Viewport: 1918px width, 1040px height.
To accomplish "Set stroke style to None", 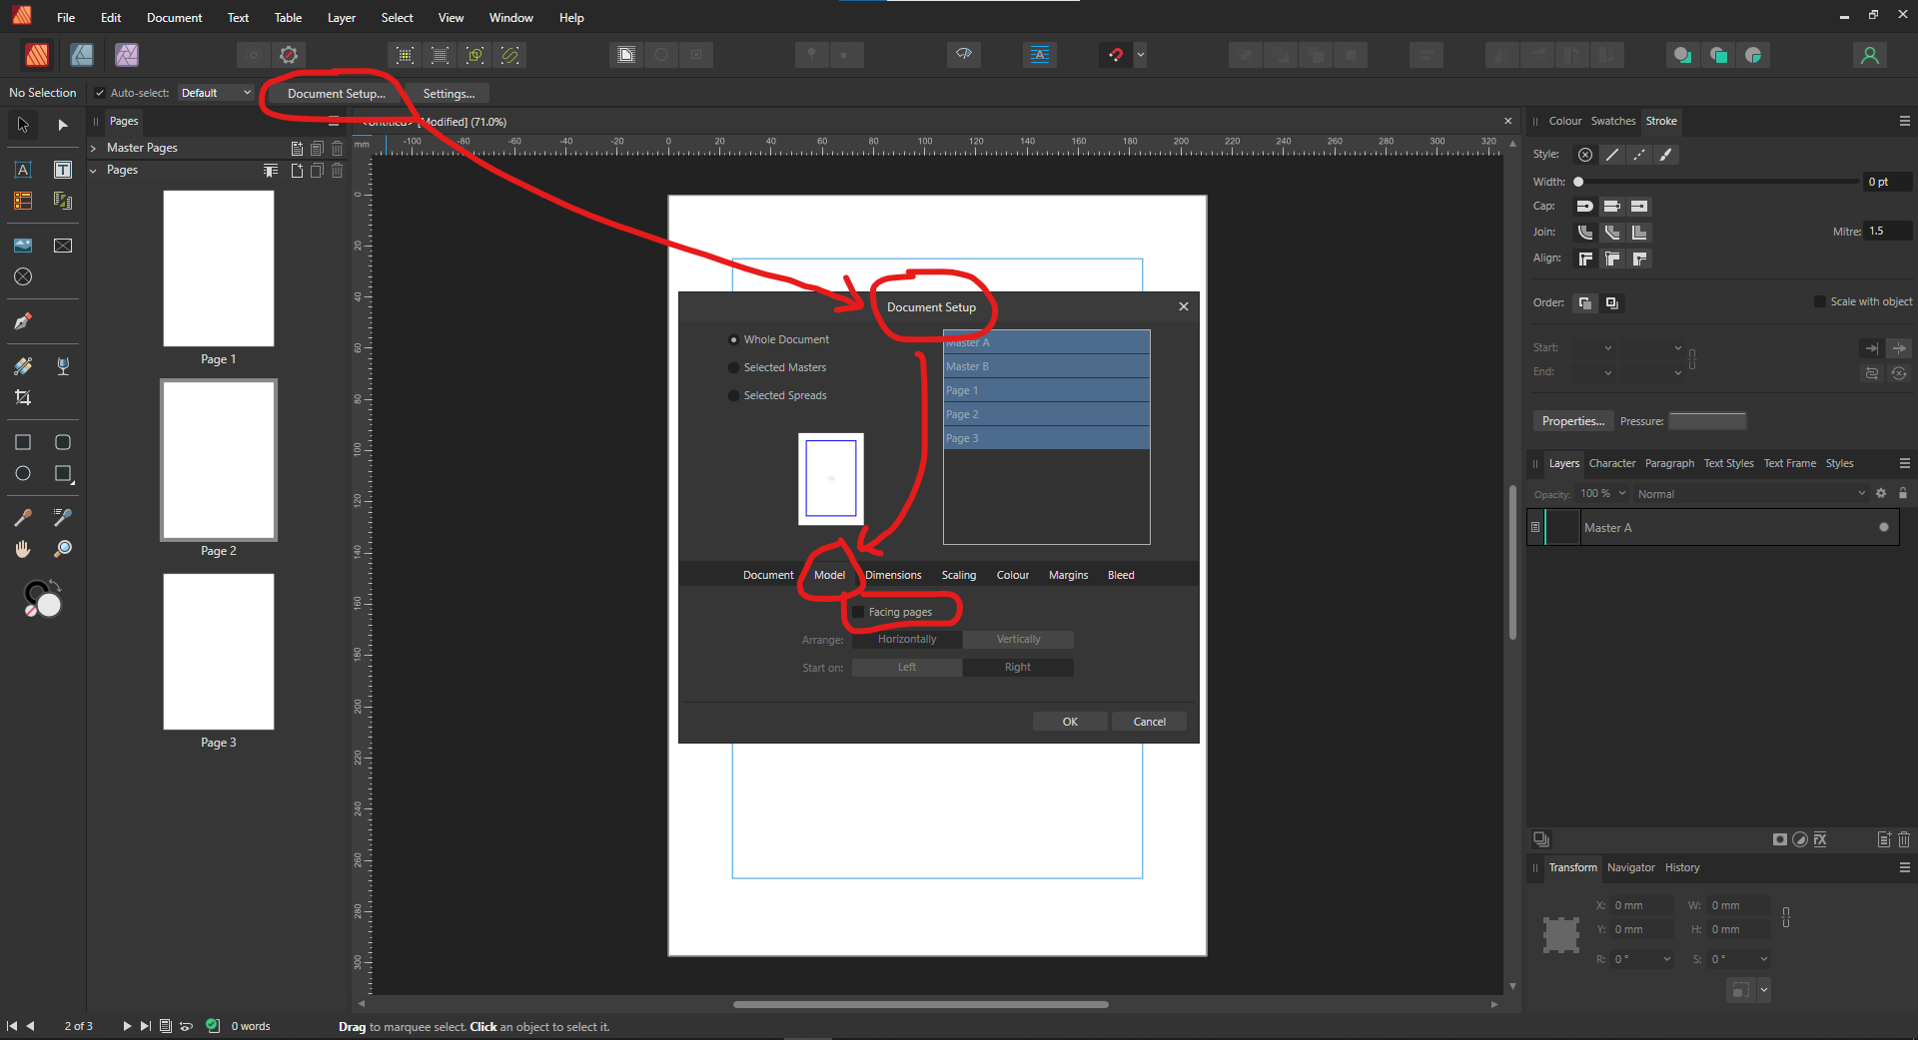I will [x=1585, y=155].
